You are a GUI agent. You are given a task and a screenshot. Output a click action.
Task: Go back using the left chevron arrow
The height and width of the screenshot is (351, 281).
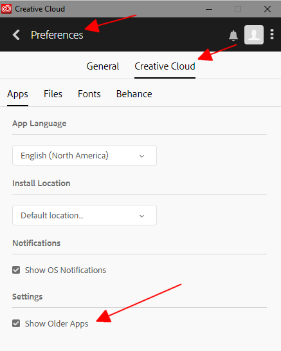16,35
